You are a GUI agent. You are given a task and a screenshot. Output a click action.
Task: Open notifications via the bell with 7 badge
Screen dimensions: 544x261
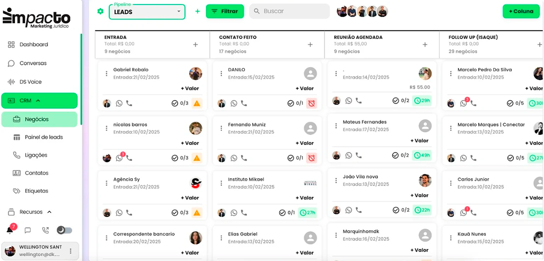coord(10,230)
